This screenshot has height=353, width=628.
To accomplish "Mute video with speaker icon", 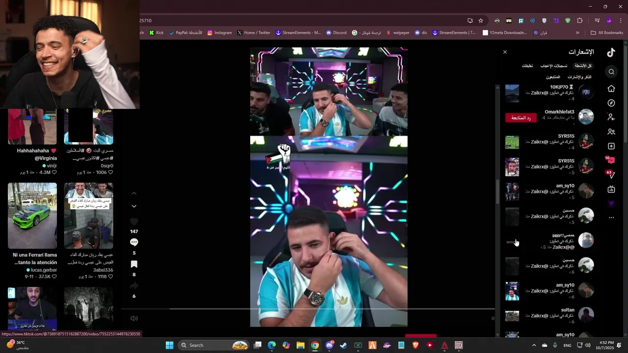I will [134, 318].
